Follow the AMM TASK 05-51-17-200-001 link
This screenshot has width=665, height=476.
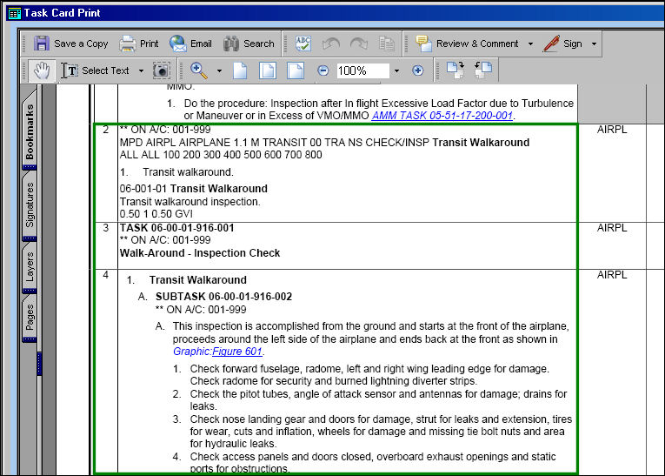[x=442, y=116]
